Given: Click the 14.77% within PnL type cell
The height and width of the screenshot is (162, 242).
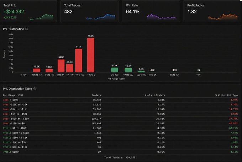Looking at the screenshot, I should tap(233, 109).
